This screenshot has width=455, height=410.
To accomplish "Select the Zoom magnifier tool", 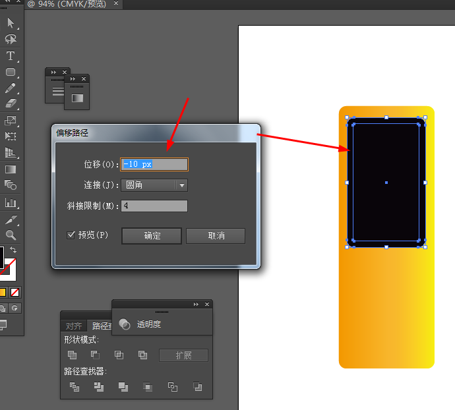I will pyautogui.click(x=11, y=235).
